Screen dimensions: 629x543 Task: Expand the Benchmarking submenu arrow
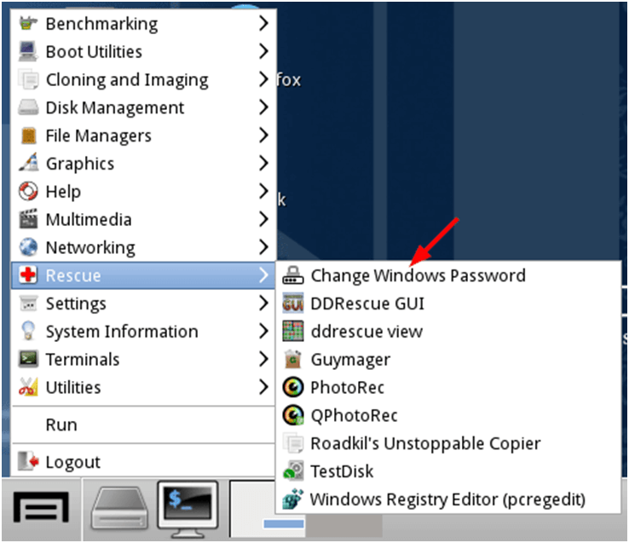coord(263,24)
